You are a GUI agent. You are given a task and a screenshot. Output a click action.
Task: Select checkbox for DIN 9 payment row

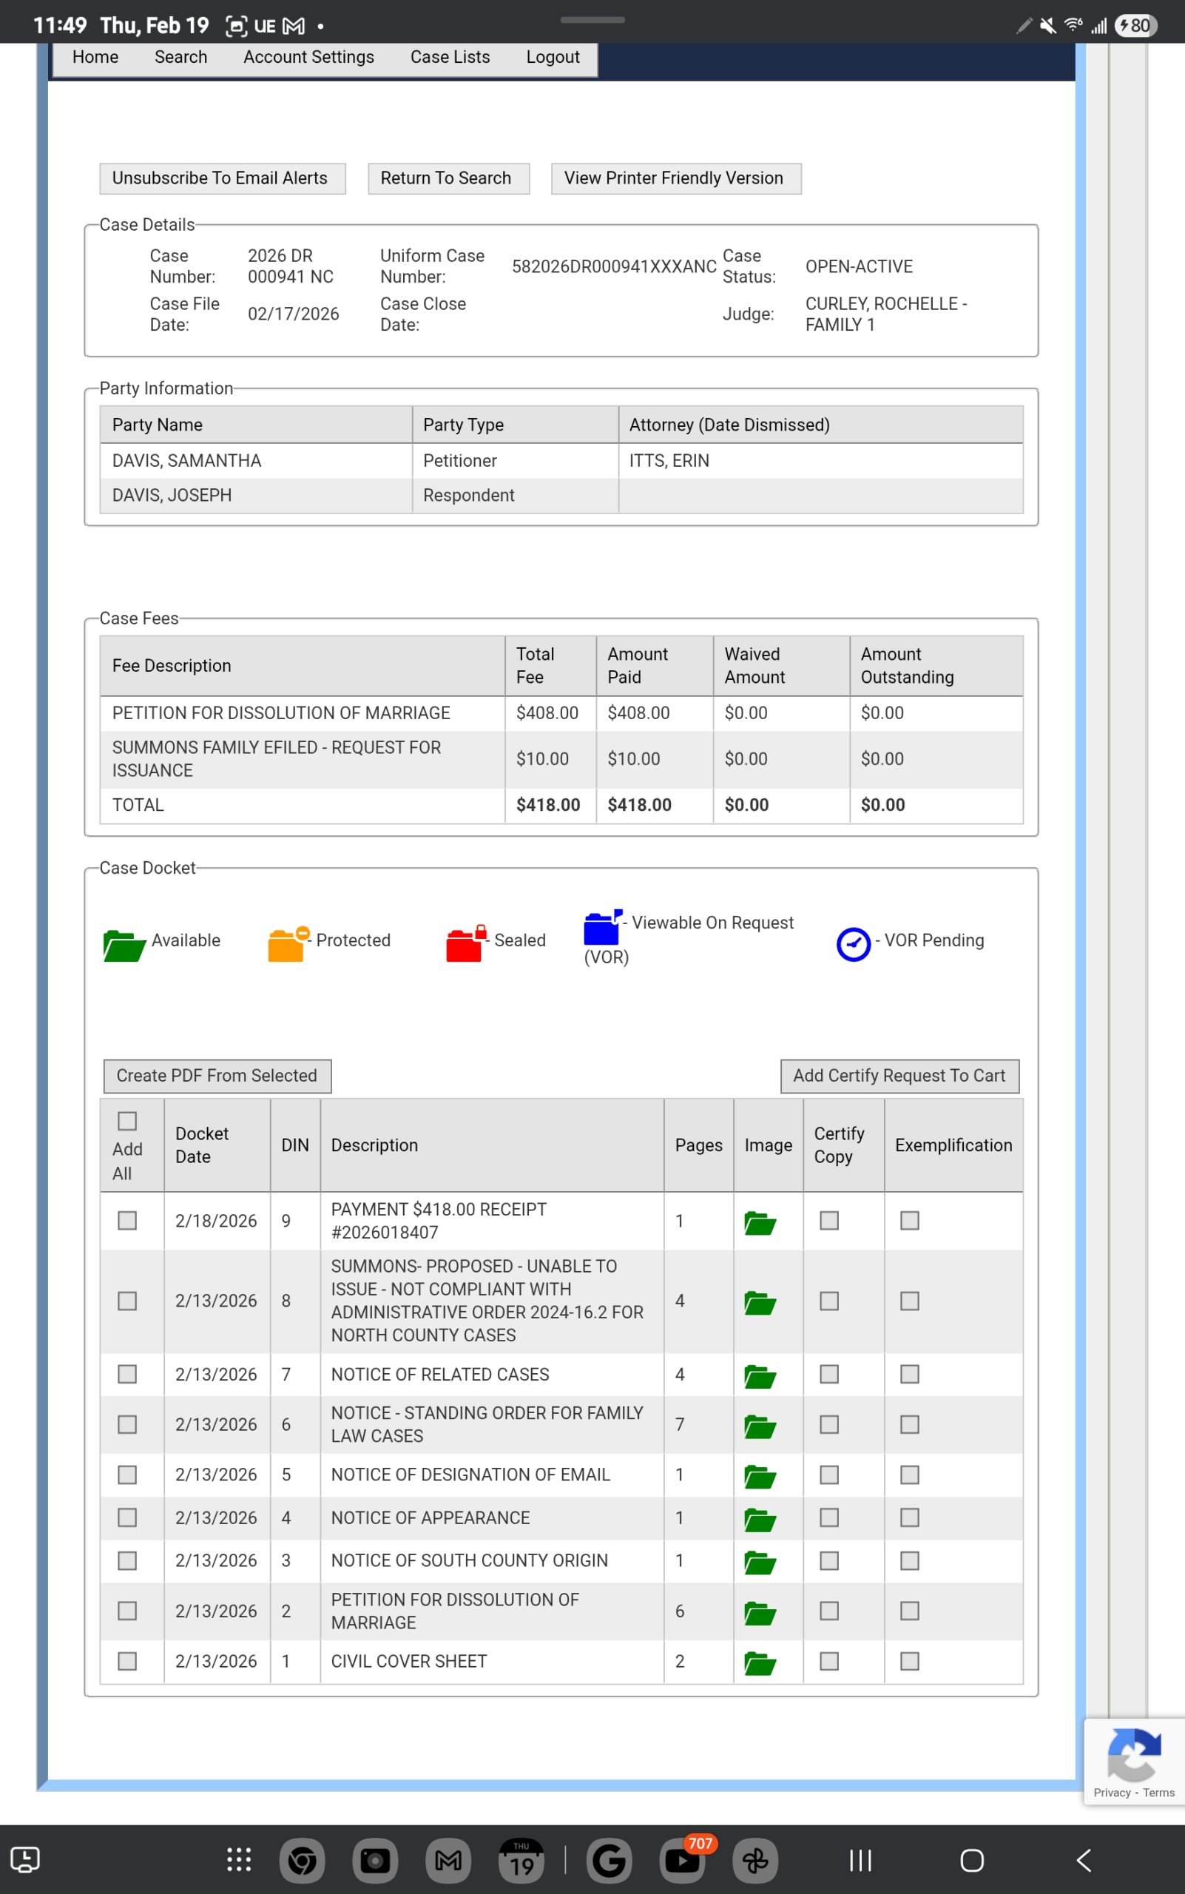(x=127, y=1221)
